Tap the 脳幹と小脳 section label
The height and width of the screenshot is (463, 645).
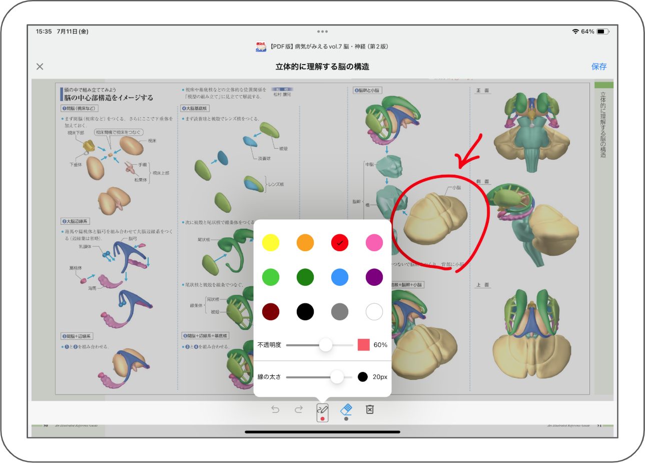tap(367, 91)
